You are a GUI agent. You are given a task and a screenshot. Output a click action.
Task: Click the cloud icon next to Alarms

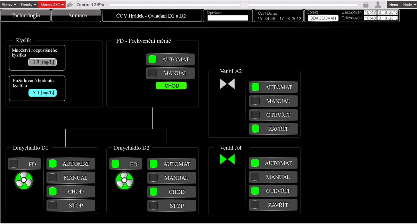click(69, 5)
